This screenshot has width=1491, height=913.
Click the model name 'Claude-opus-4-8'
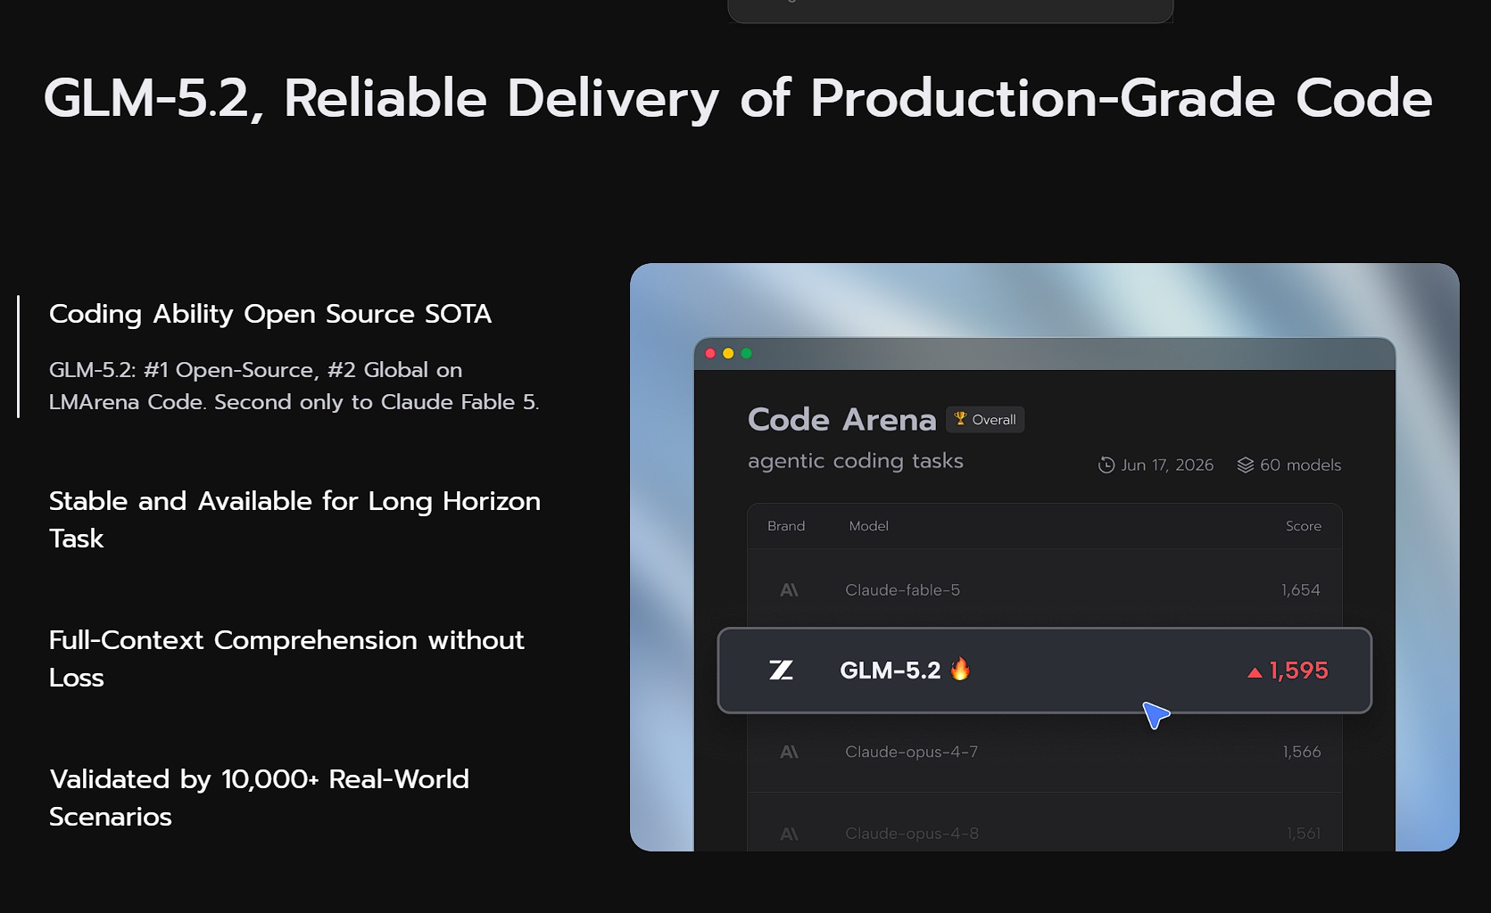(912, 834)
